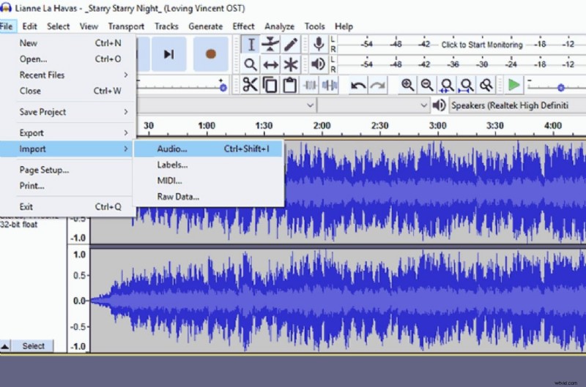Image resolution: width=586 pixels, height=387 pixels.
Task: Open the View menu
Action: 89,26
